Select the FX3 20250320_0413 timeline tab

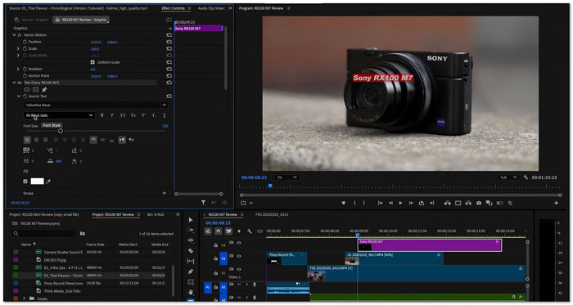(x=272, y=214)
